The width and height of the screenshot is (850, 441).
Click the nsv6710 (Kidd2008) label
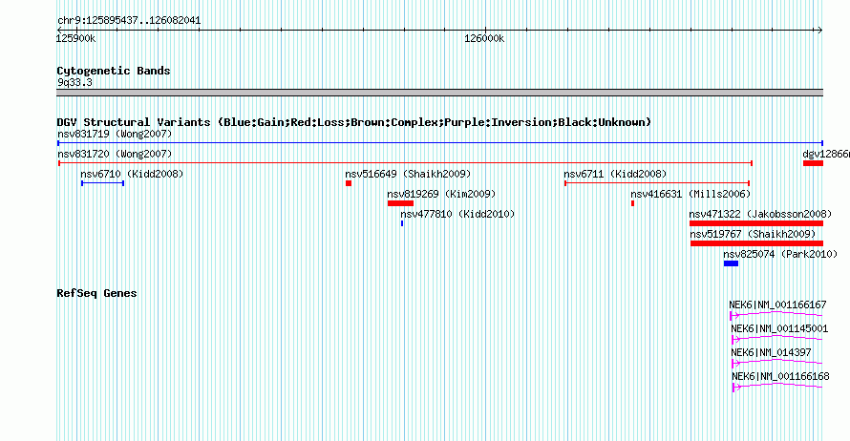pos(132,174)
